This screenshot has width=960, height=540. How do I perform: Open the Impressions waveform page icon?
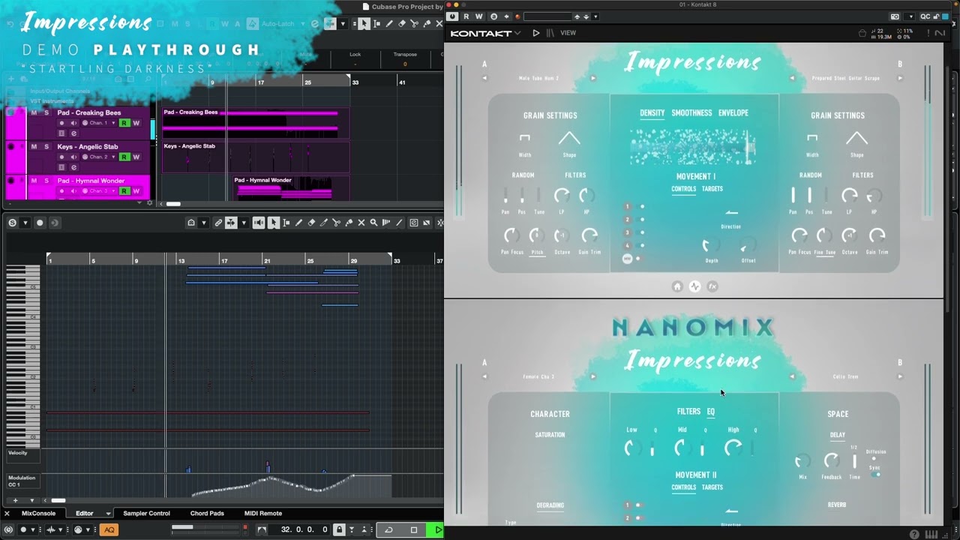click(x=694, y=286)
